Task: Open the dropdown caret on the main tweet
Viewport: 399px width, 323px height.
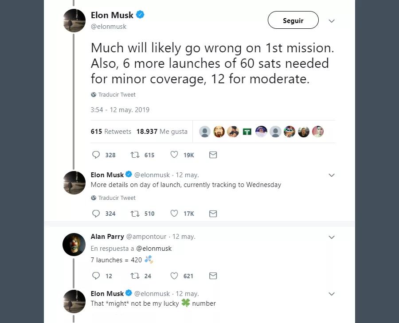Action: pyautogui.click(x=332, y=20)
